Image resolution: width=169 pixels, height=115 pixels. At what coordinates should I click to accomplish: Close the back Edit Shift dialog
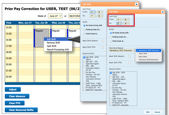[x=136, y=4]
